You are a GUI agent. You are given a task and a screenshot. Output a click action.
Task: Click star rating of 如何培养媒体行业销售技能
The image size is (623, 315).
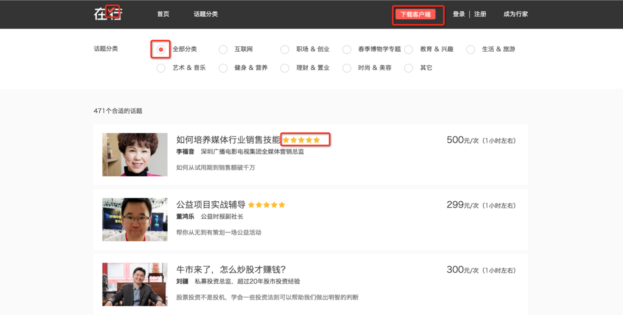301,140
